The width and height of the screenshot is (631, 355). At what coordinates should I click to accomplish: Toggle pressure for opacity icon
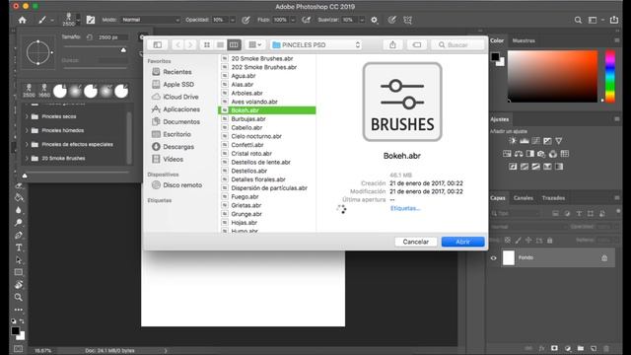coord(245,20)
